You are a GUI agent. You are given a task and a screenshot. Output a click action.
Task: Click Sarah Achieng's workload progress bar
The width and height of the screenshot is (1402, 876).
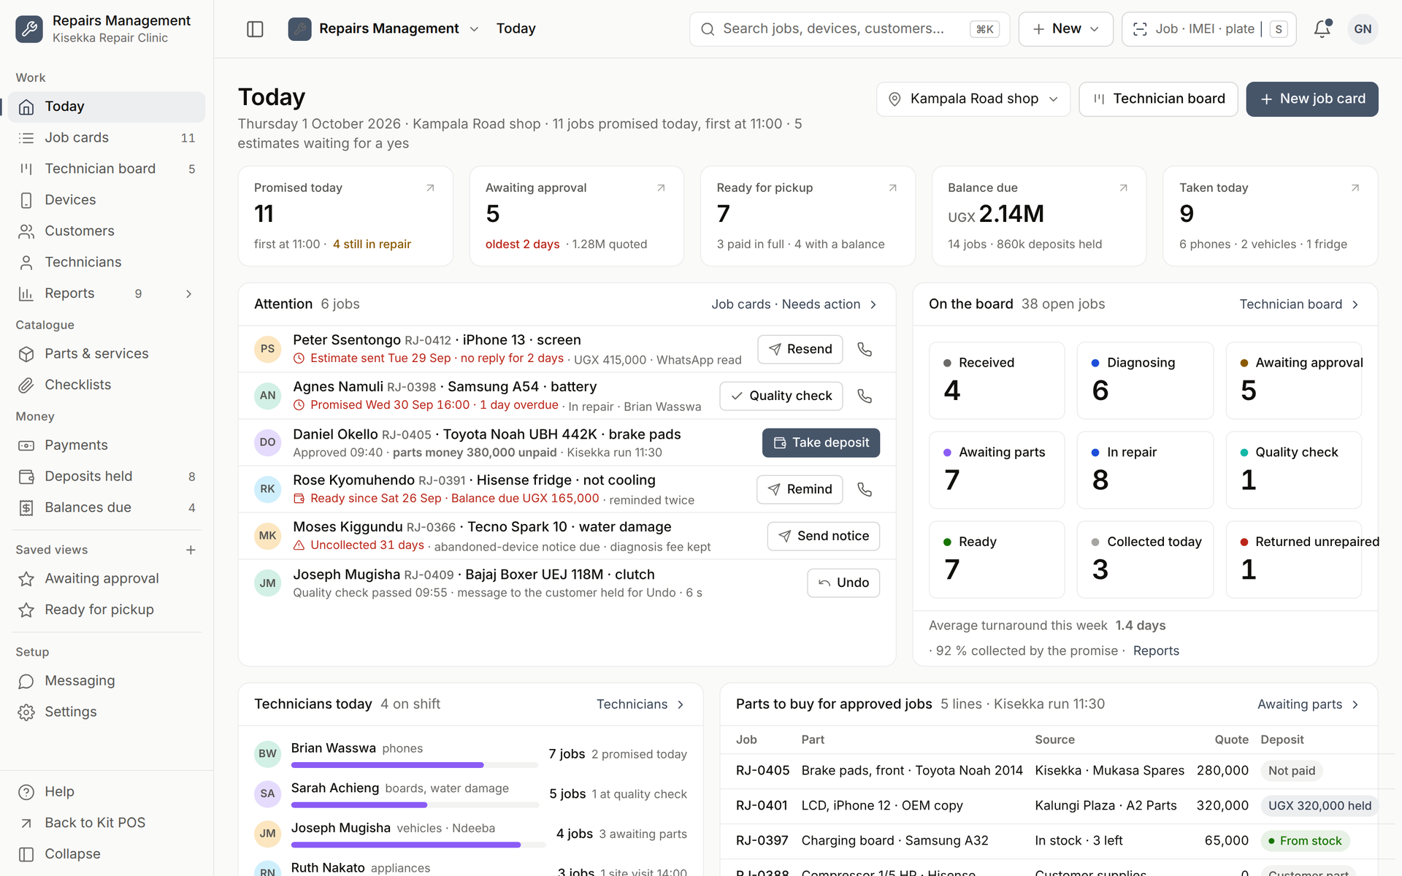click(415, 805)
